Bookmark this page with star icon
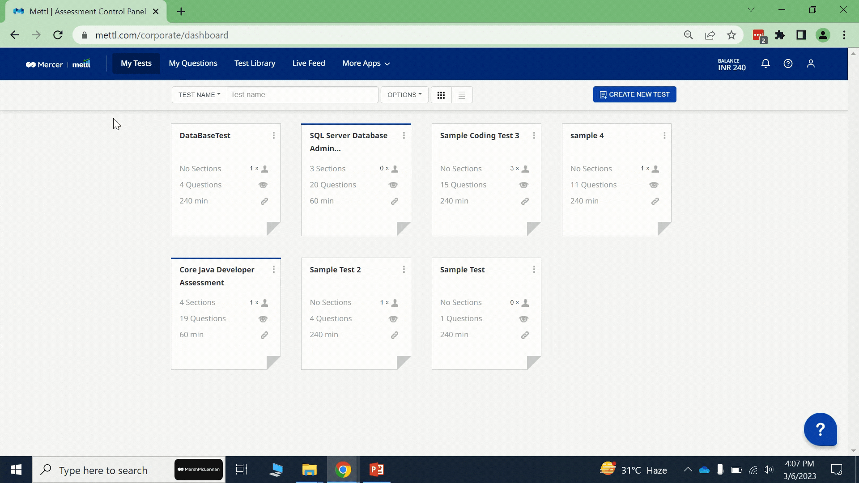 [731, 35]
